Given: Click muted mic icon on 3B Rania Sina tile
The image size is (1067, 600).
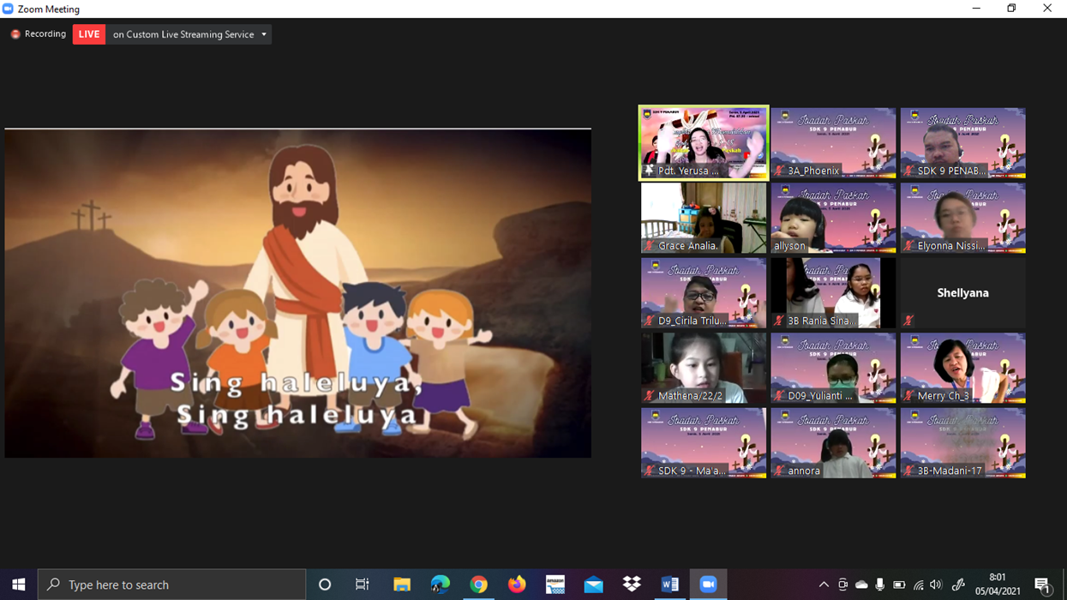Looking at the screenshot, I should (x=779, y=321).
